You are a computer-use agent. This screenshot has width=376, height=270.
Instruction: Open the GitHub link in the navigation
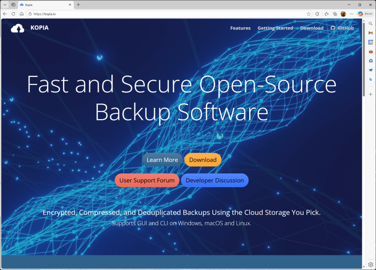click(342, 28)
